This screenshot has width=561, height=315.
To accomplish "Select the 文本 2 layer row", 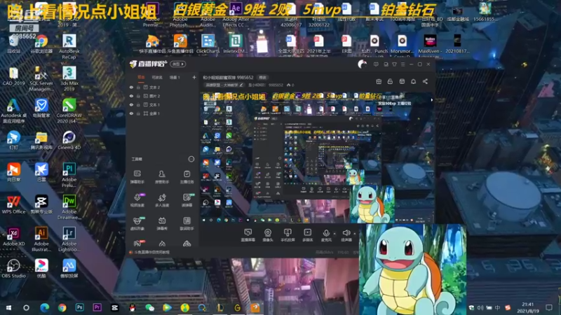I will (x=162, y=87).
